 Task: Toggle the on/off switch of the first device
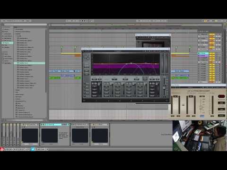pyautogui.click(x=24, y=125)
